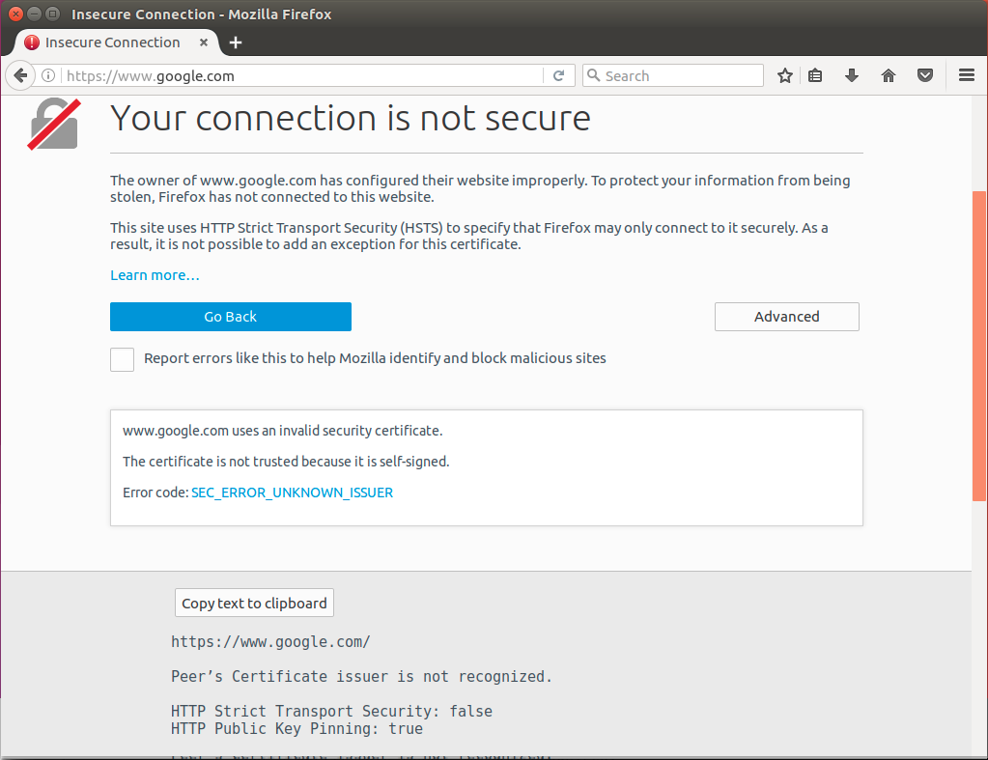Click the SEC_ERROR_UNKNOWN_ISSUER link
This screenshot has width=988, height=760.
pos(292,493)
